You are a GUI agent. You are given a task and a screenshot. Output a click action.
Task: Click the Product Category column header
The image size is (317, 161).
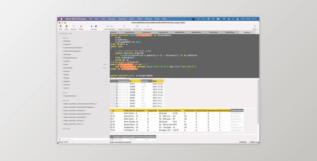click(121, 137)
